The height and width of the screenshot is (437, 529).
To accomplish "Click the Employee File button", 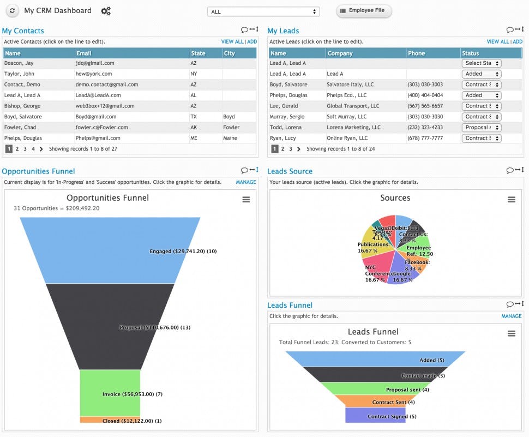I will point(363,10).
